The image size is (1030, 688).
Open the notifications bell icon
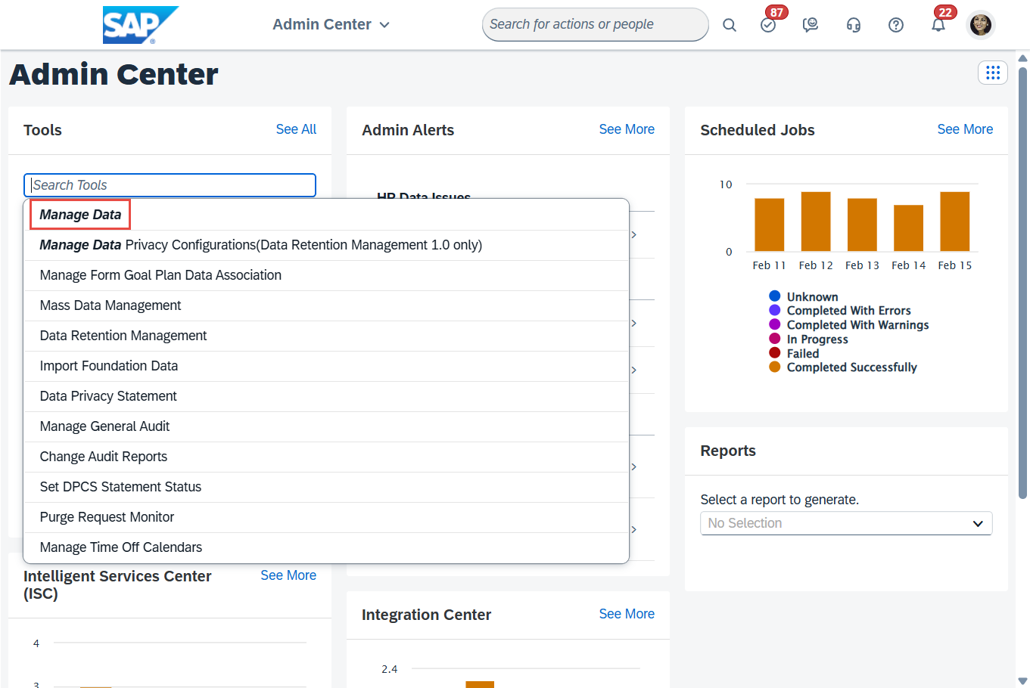click(938, 25)
